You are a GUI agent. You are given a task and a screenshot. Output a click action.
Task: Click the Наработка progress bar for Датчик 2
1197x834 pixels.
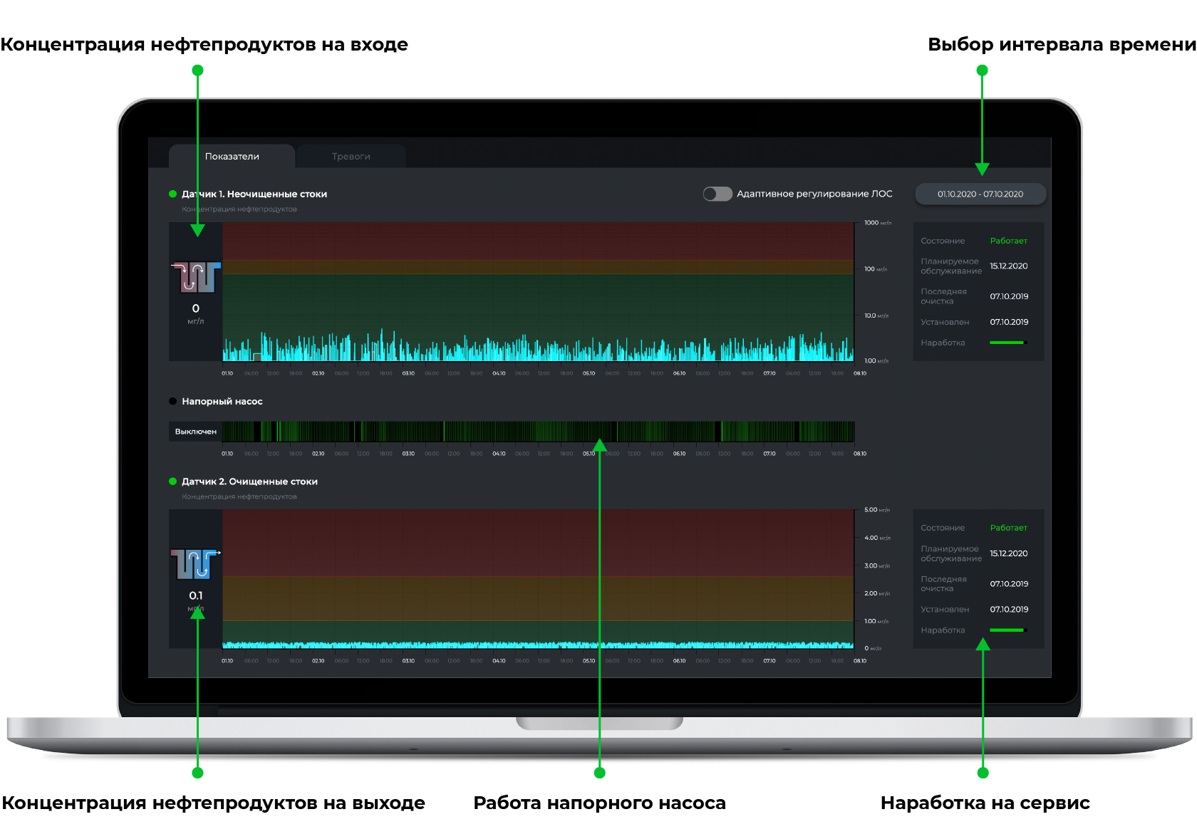(1007, 630)
